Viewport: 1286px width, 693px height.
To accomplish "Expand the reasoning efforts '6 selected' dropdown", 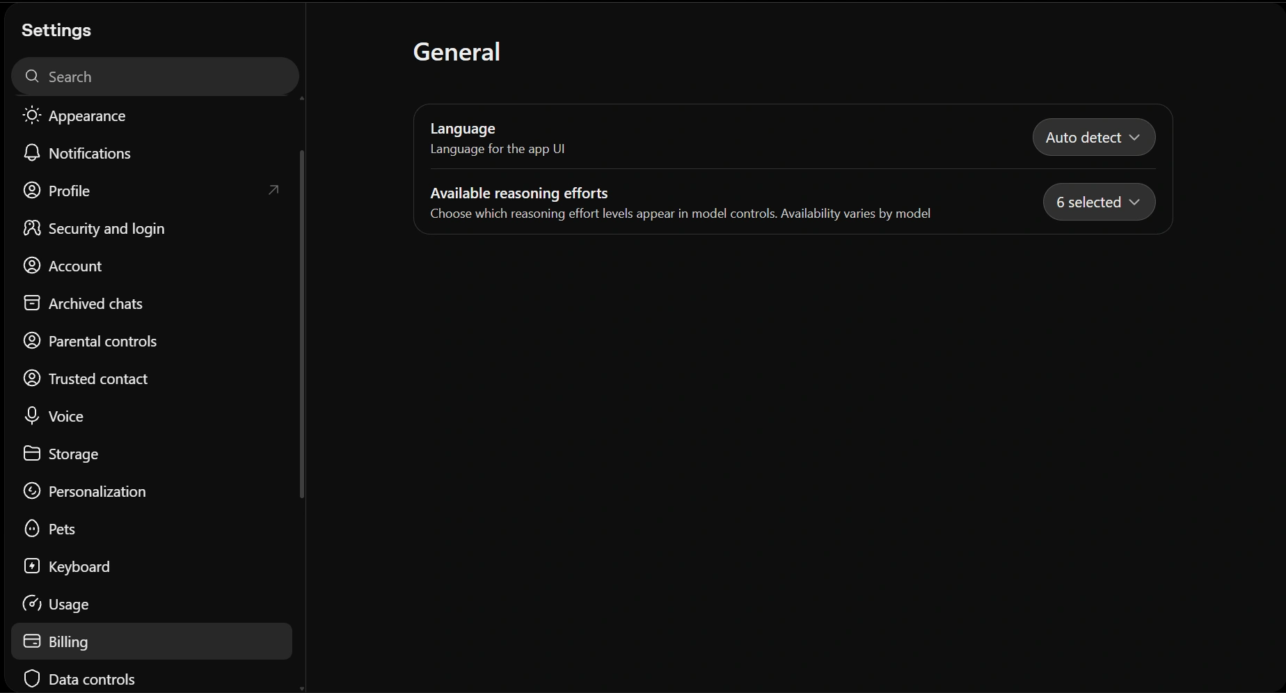I will tap(1099, 202).
